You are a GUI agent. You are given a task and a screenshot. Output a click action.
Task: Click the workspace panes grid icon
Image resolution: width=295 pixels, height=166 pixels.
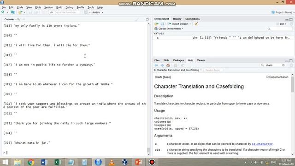click(86, 12)
